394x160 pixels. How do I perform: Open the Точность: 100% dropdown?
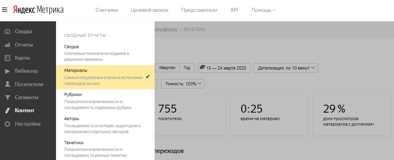pyautogui.click(x=183, y=84)
